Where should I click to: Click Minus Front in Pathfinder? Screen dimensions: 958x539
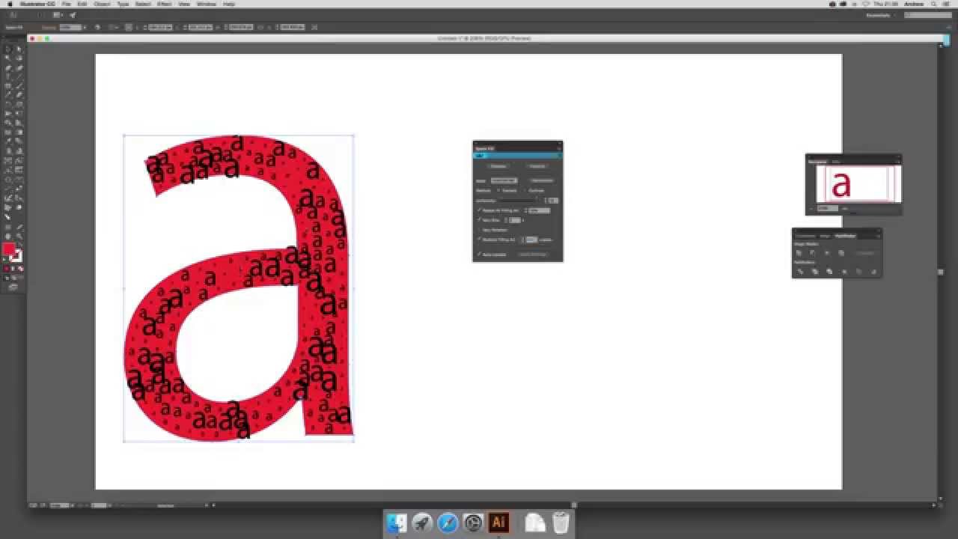812,253
